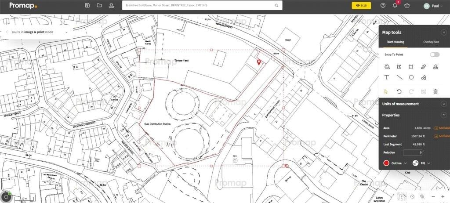Toggle the Snap To Point switch

tap(435, 54)
